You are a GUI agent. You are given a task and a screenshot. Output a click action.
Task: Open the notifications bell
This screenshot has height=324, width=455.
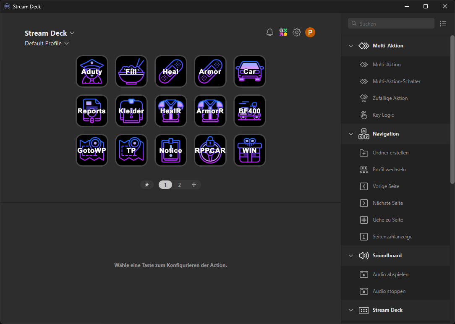click(270, 32)
